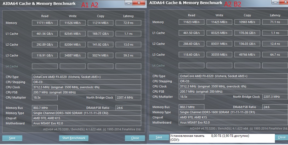Select L1 Cache Read 461.50 GB/s
Screen dimensions: 288x145
(191, 33)
